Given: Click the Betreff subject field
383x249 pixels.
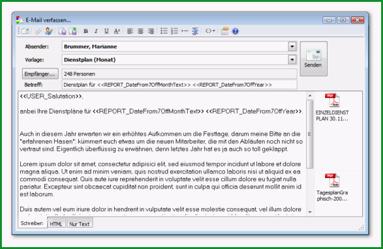Looking at the screenshot, I should (x=180, y=85).
